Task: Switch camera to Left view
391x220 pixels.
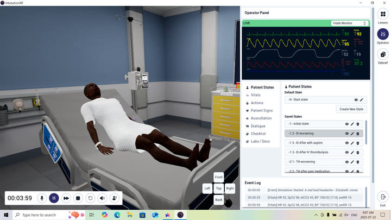Action: (207, 188)
